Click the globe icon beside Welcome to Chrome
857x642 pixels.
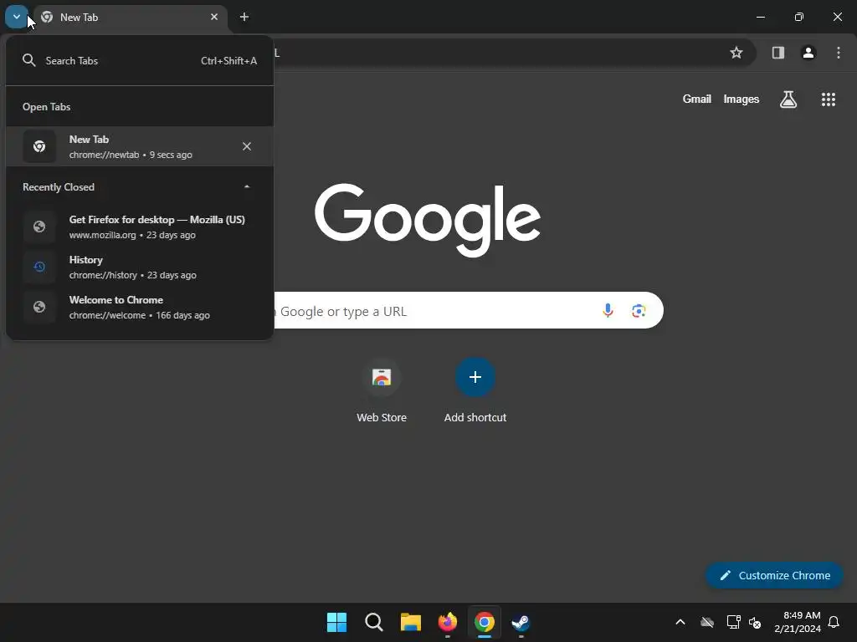[39, 307]
